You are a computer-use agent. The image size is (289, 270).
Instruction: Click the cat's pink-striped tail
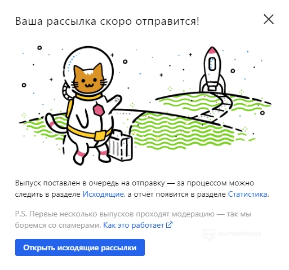tap(54, 123)
